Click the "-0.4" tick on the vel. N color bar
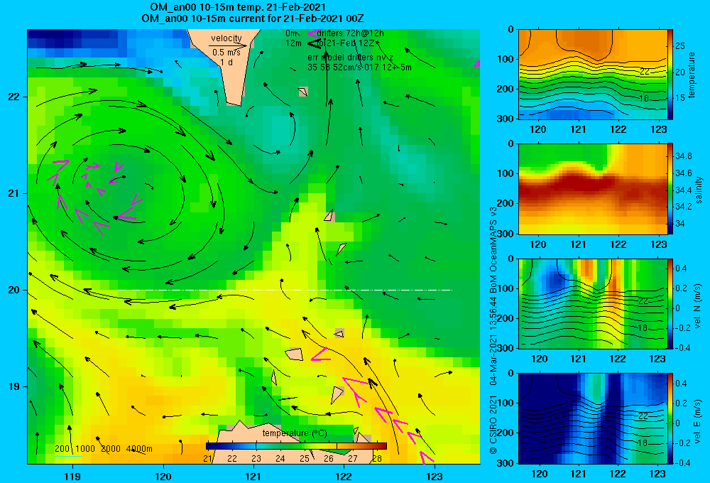710x483 pixels. tap(682, 348)
